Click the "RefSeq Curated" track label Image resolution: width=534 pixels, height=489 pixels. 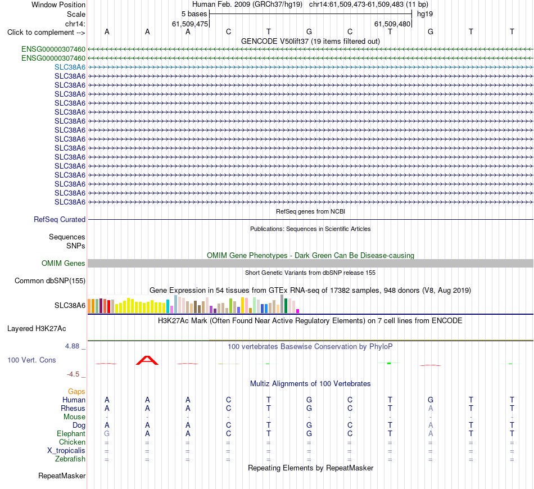click(x=59, y=219)
